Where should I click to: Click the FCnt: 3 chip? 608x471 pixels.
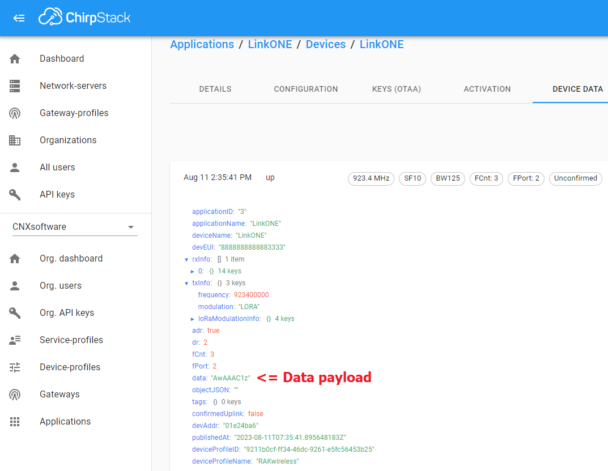point(486,178)
